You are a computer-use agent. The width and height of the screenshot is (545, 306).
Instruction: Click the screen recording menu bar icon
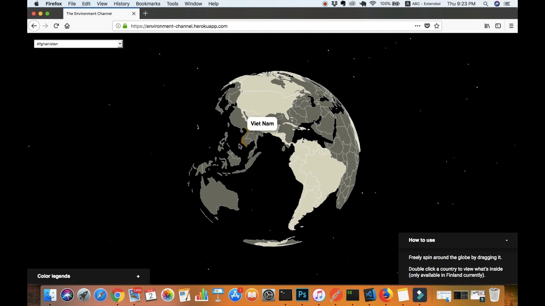tap(325, 4)
